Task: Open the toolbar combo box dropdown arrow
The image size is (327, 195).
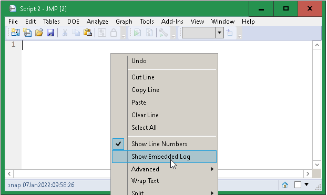Action: click(x=219, y=33)
